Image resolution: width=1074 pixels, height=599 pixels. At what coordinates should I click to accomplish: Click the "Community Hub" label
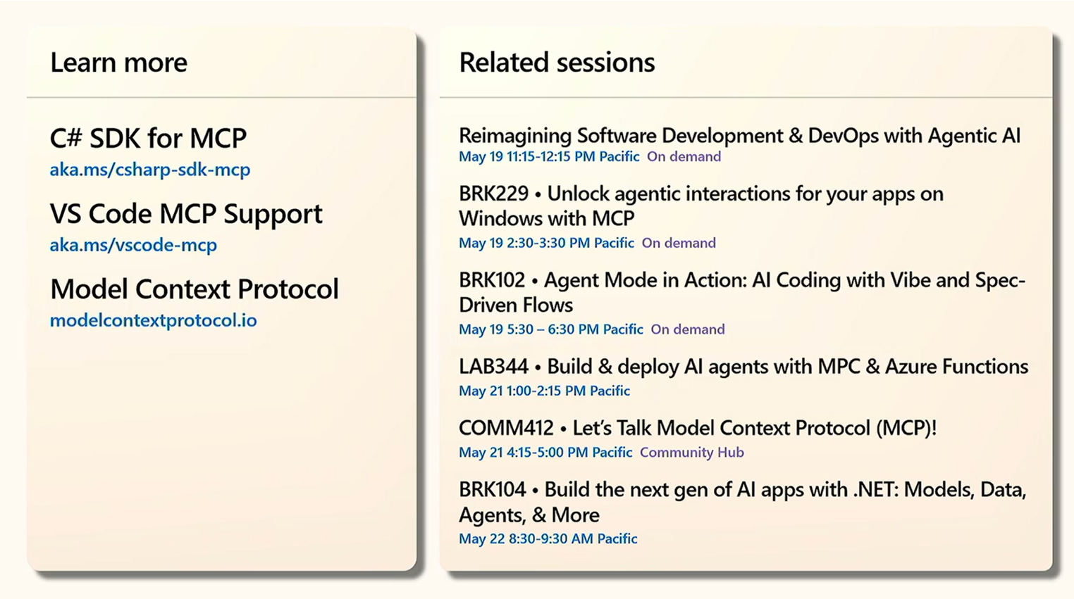click(691, 453)
